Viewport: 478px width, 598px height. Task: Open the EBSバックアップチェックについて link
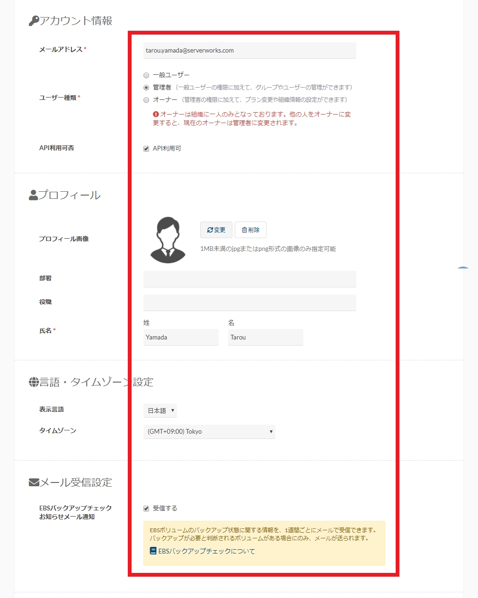tap(206, 551)
